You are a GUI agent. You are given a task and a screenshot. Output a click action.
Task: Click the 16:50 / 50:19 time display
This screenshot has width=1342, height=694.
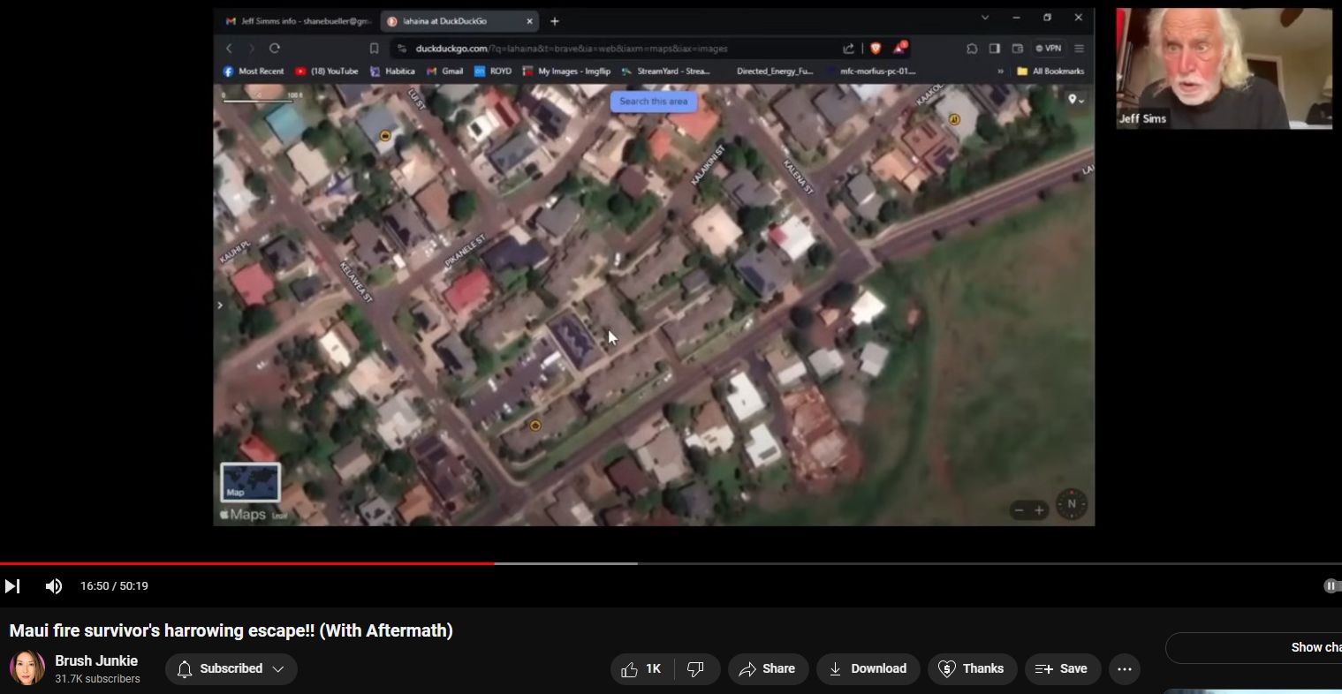coord(114,586)
